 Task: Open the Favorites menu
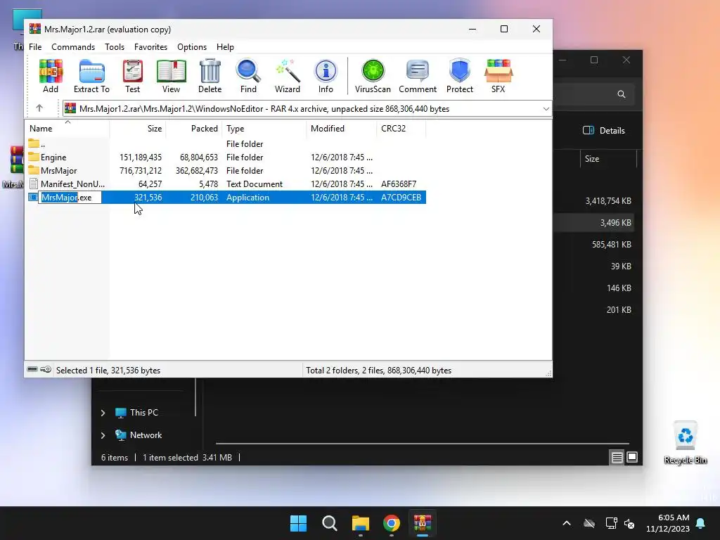click(150, 47)
